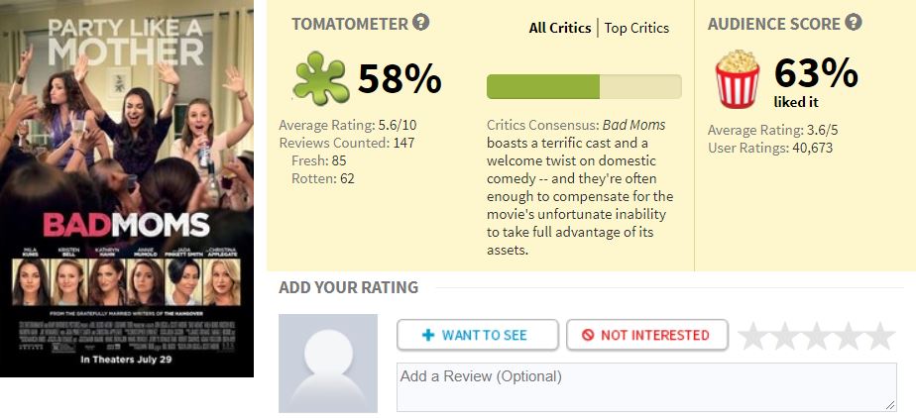Click the Tomatometer help question icon
The image size is (916, 419).
pyautogui.click(x=420, y=23)
